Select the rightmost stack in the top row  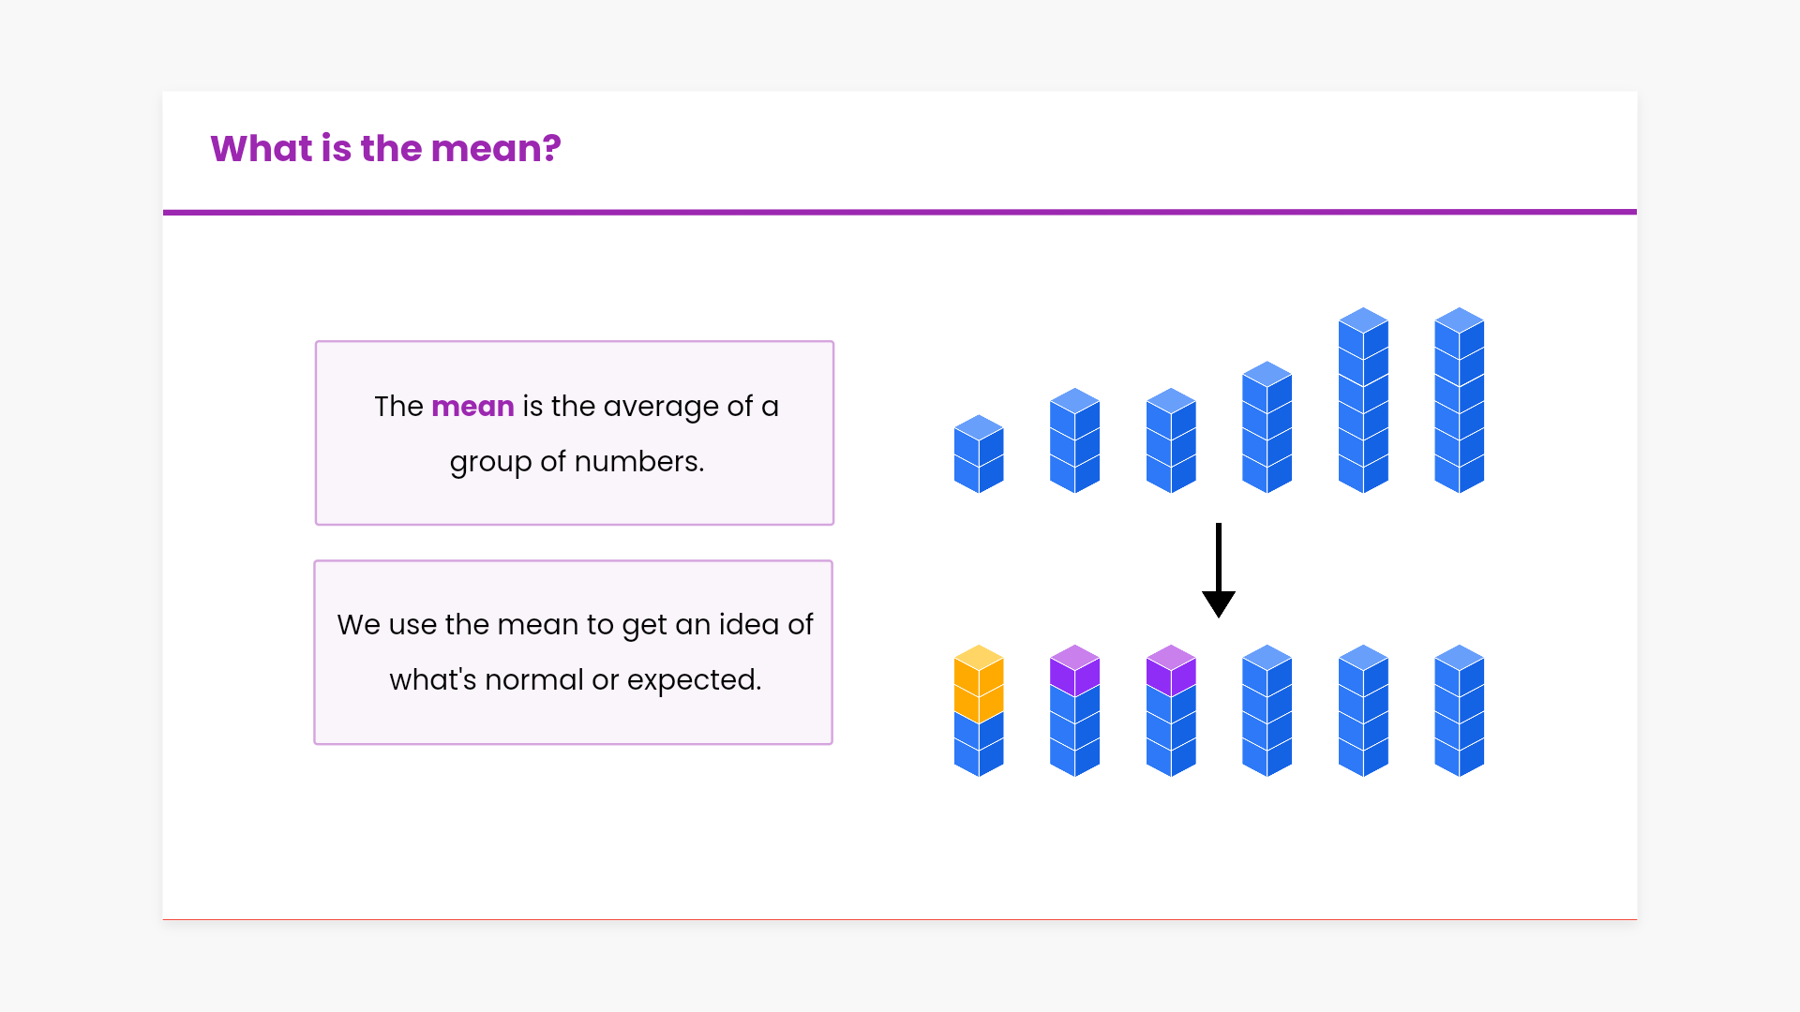pos(1459,400)
